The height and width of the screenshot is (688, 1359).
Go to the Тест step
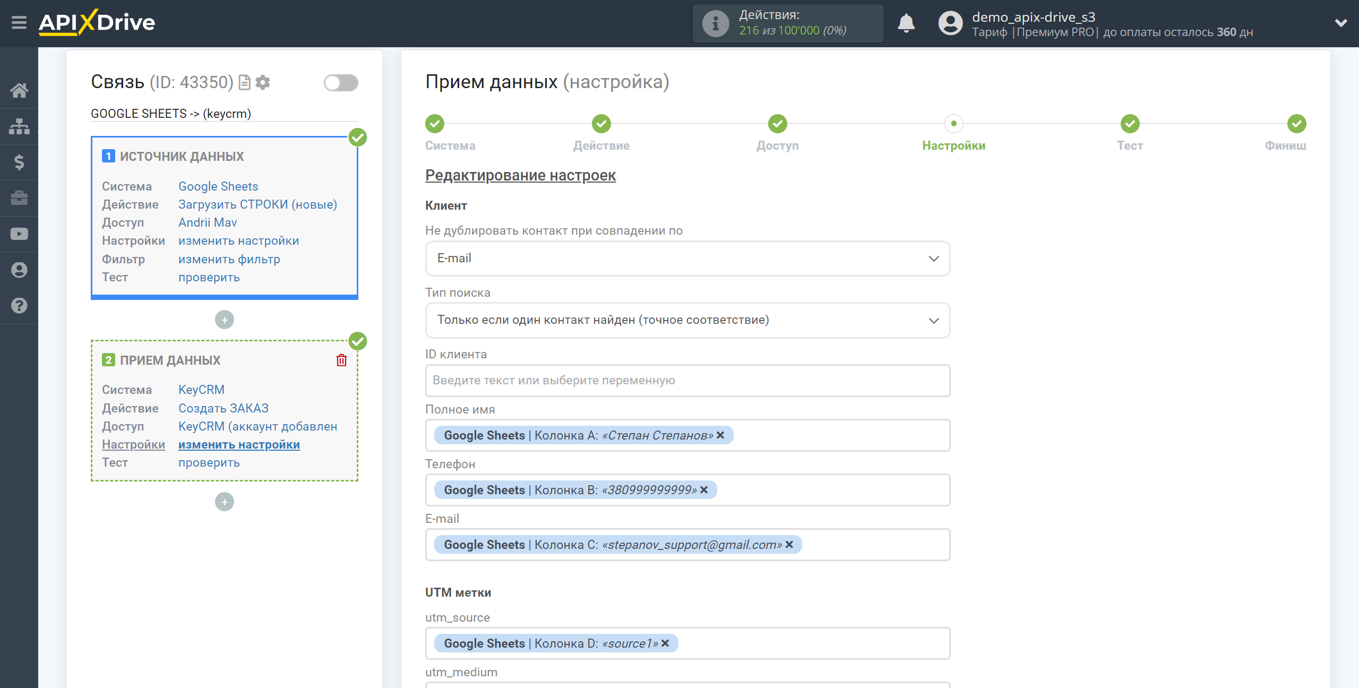pyautogui.click(x=1130, y=124)
